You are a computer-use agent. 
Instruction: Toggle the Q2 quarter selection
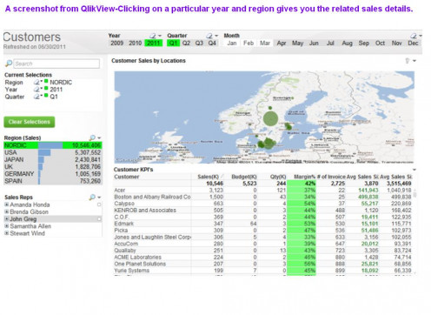(186, 44)
